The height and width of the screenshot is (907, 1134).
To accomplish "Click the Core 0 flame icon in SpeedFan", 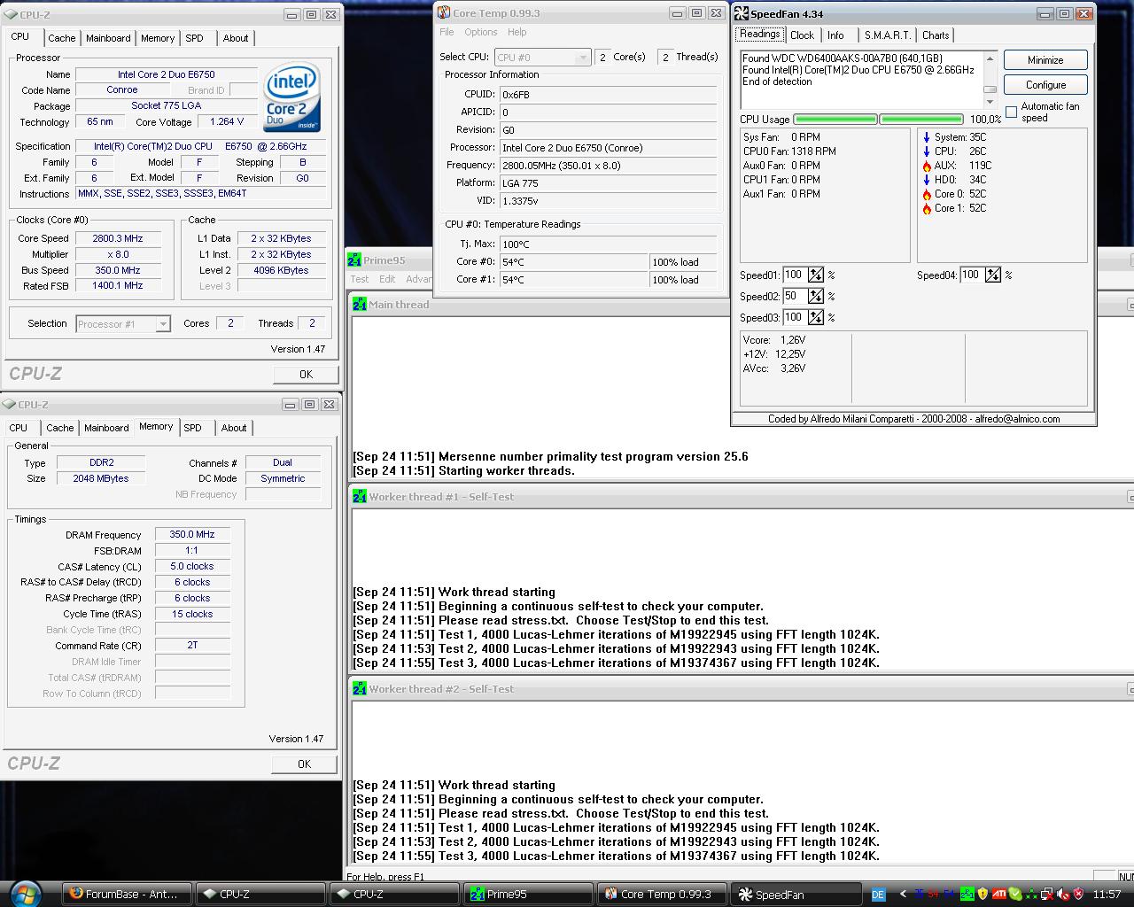I will click(927, 194).
